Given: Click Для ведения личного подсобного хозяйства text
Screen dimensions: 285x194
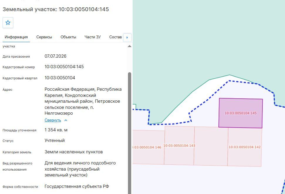Looking at the screenshot, I should pos(80,169).
